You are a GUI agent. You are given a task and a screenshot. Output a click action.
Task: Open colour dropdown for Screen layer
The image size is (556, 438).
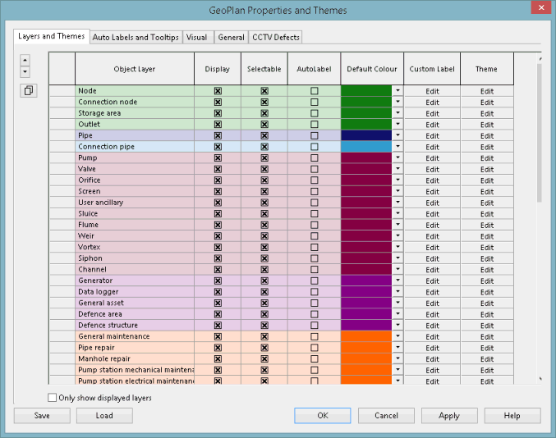click(x=397, y=191)
